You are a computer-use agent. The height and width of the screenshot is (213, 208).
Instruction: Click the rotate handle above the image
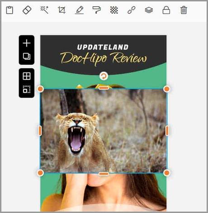coord(104,76)
